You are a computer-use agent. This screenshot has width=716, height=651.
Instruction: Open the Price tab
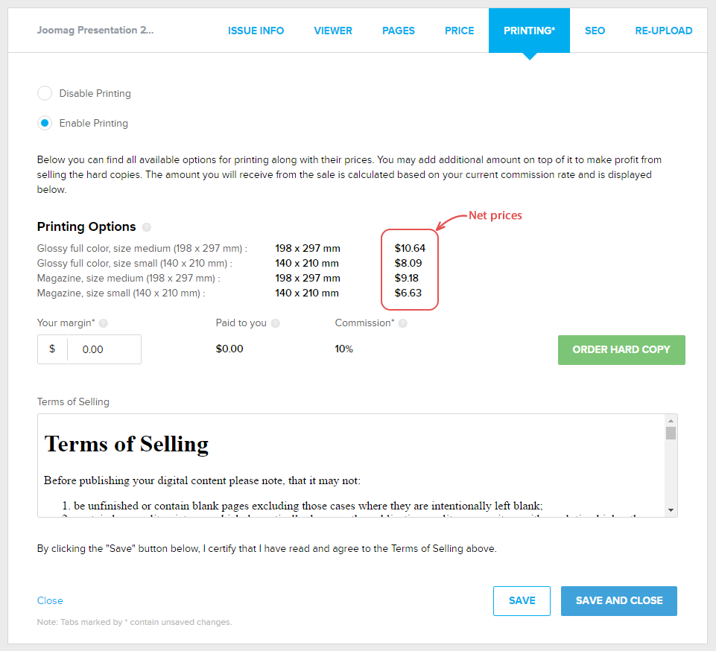[x=459, y=31]
